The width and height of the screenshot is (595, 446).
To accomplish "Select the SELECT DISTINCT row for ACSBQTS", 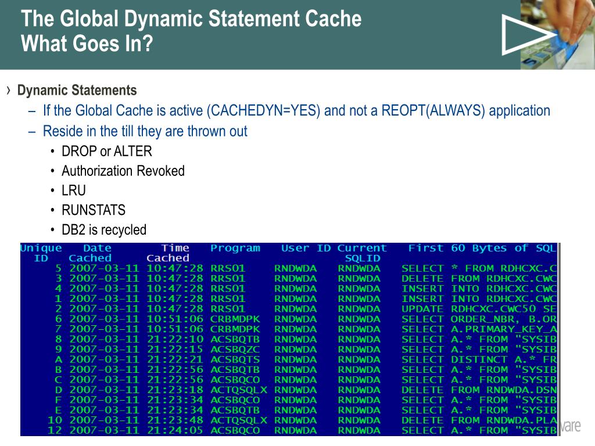I will (288, 359).
